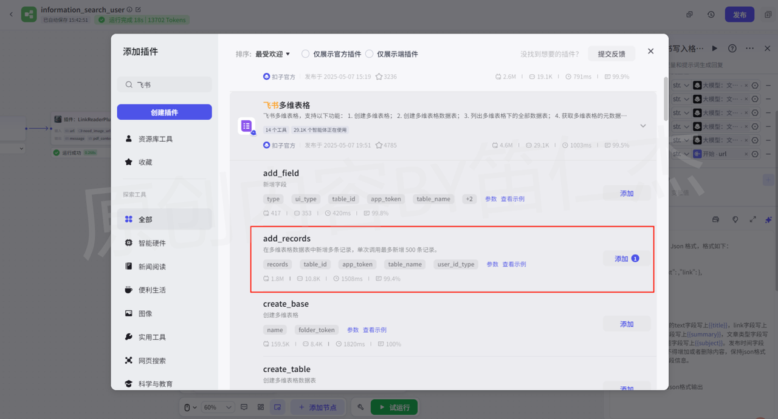
Task: Click the run play icon in node panel
Action: 715,48
